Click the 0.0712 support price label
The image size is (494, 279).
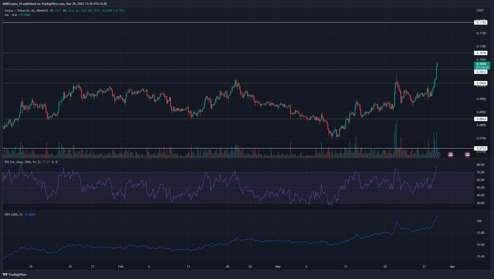481,148
